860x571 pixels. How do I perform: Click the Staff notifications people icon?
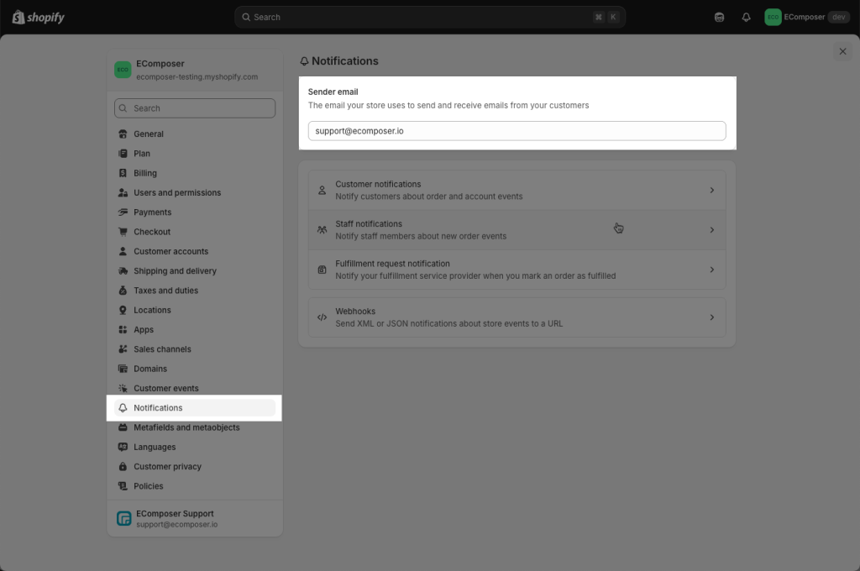click(322, 230)
